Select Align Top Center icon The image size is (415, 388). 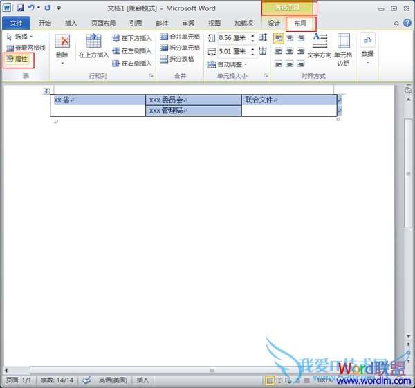(290, 38)
